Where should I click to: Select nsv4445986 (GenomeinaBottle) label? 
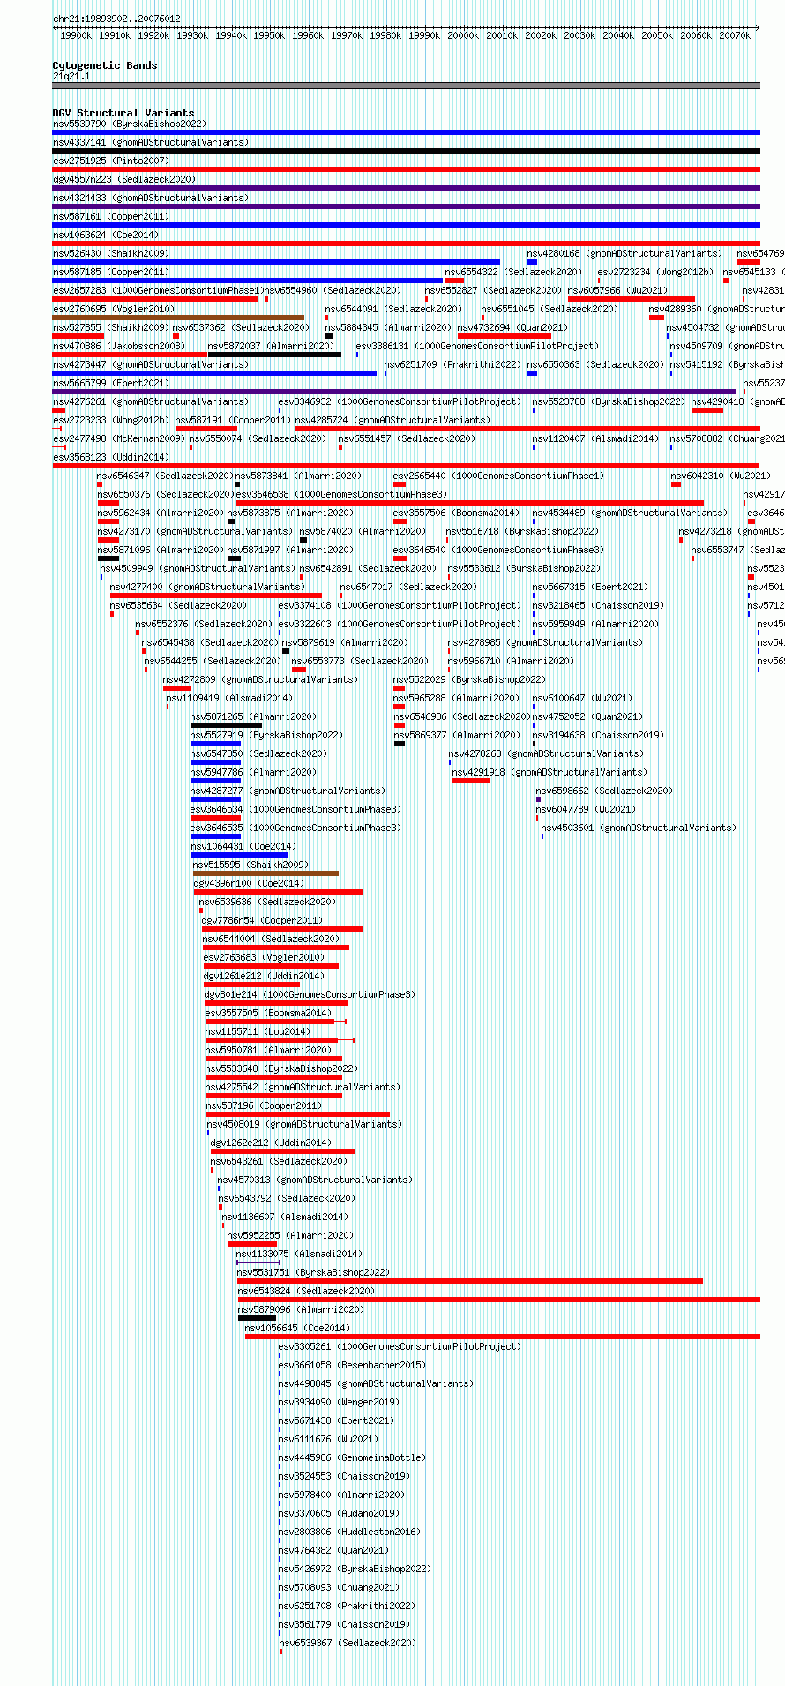[352, 1457]
